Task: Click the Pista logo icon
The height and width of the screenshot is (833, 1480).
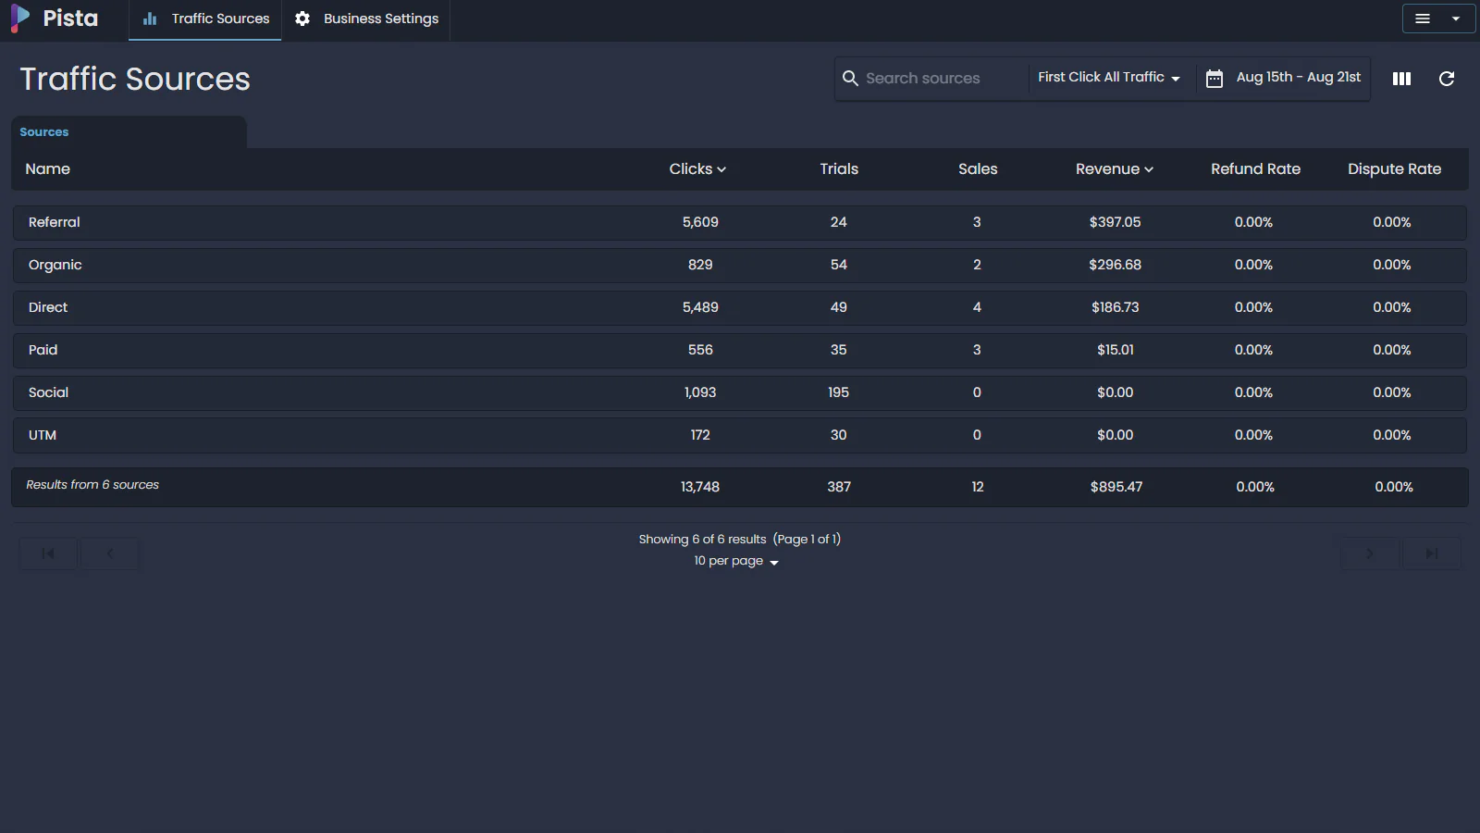Action: 19,19
